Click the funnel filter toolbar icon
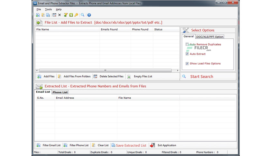This screenshot has width=269, height=156. pyautogui.click(x=66, y=15)
